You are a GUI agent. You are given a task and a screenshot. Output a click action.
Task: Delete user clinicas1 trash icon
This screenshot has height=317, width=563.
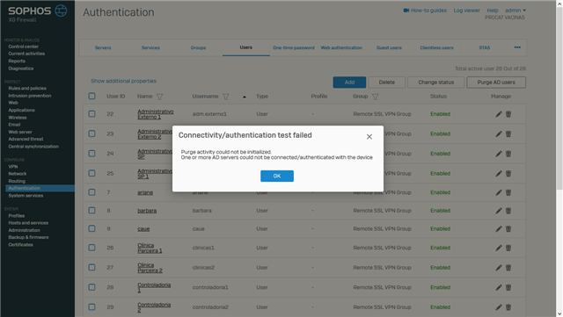coord(508,248)
